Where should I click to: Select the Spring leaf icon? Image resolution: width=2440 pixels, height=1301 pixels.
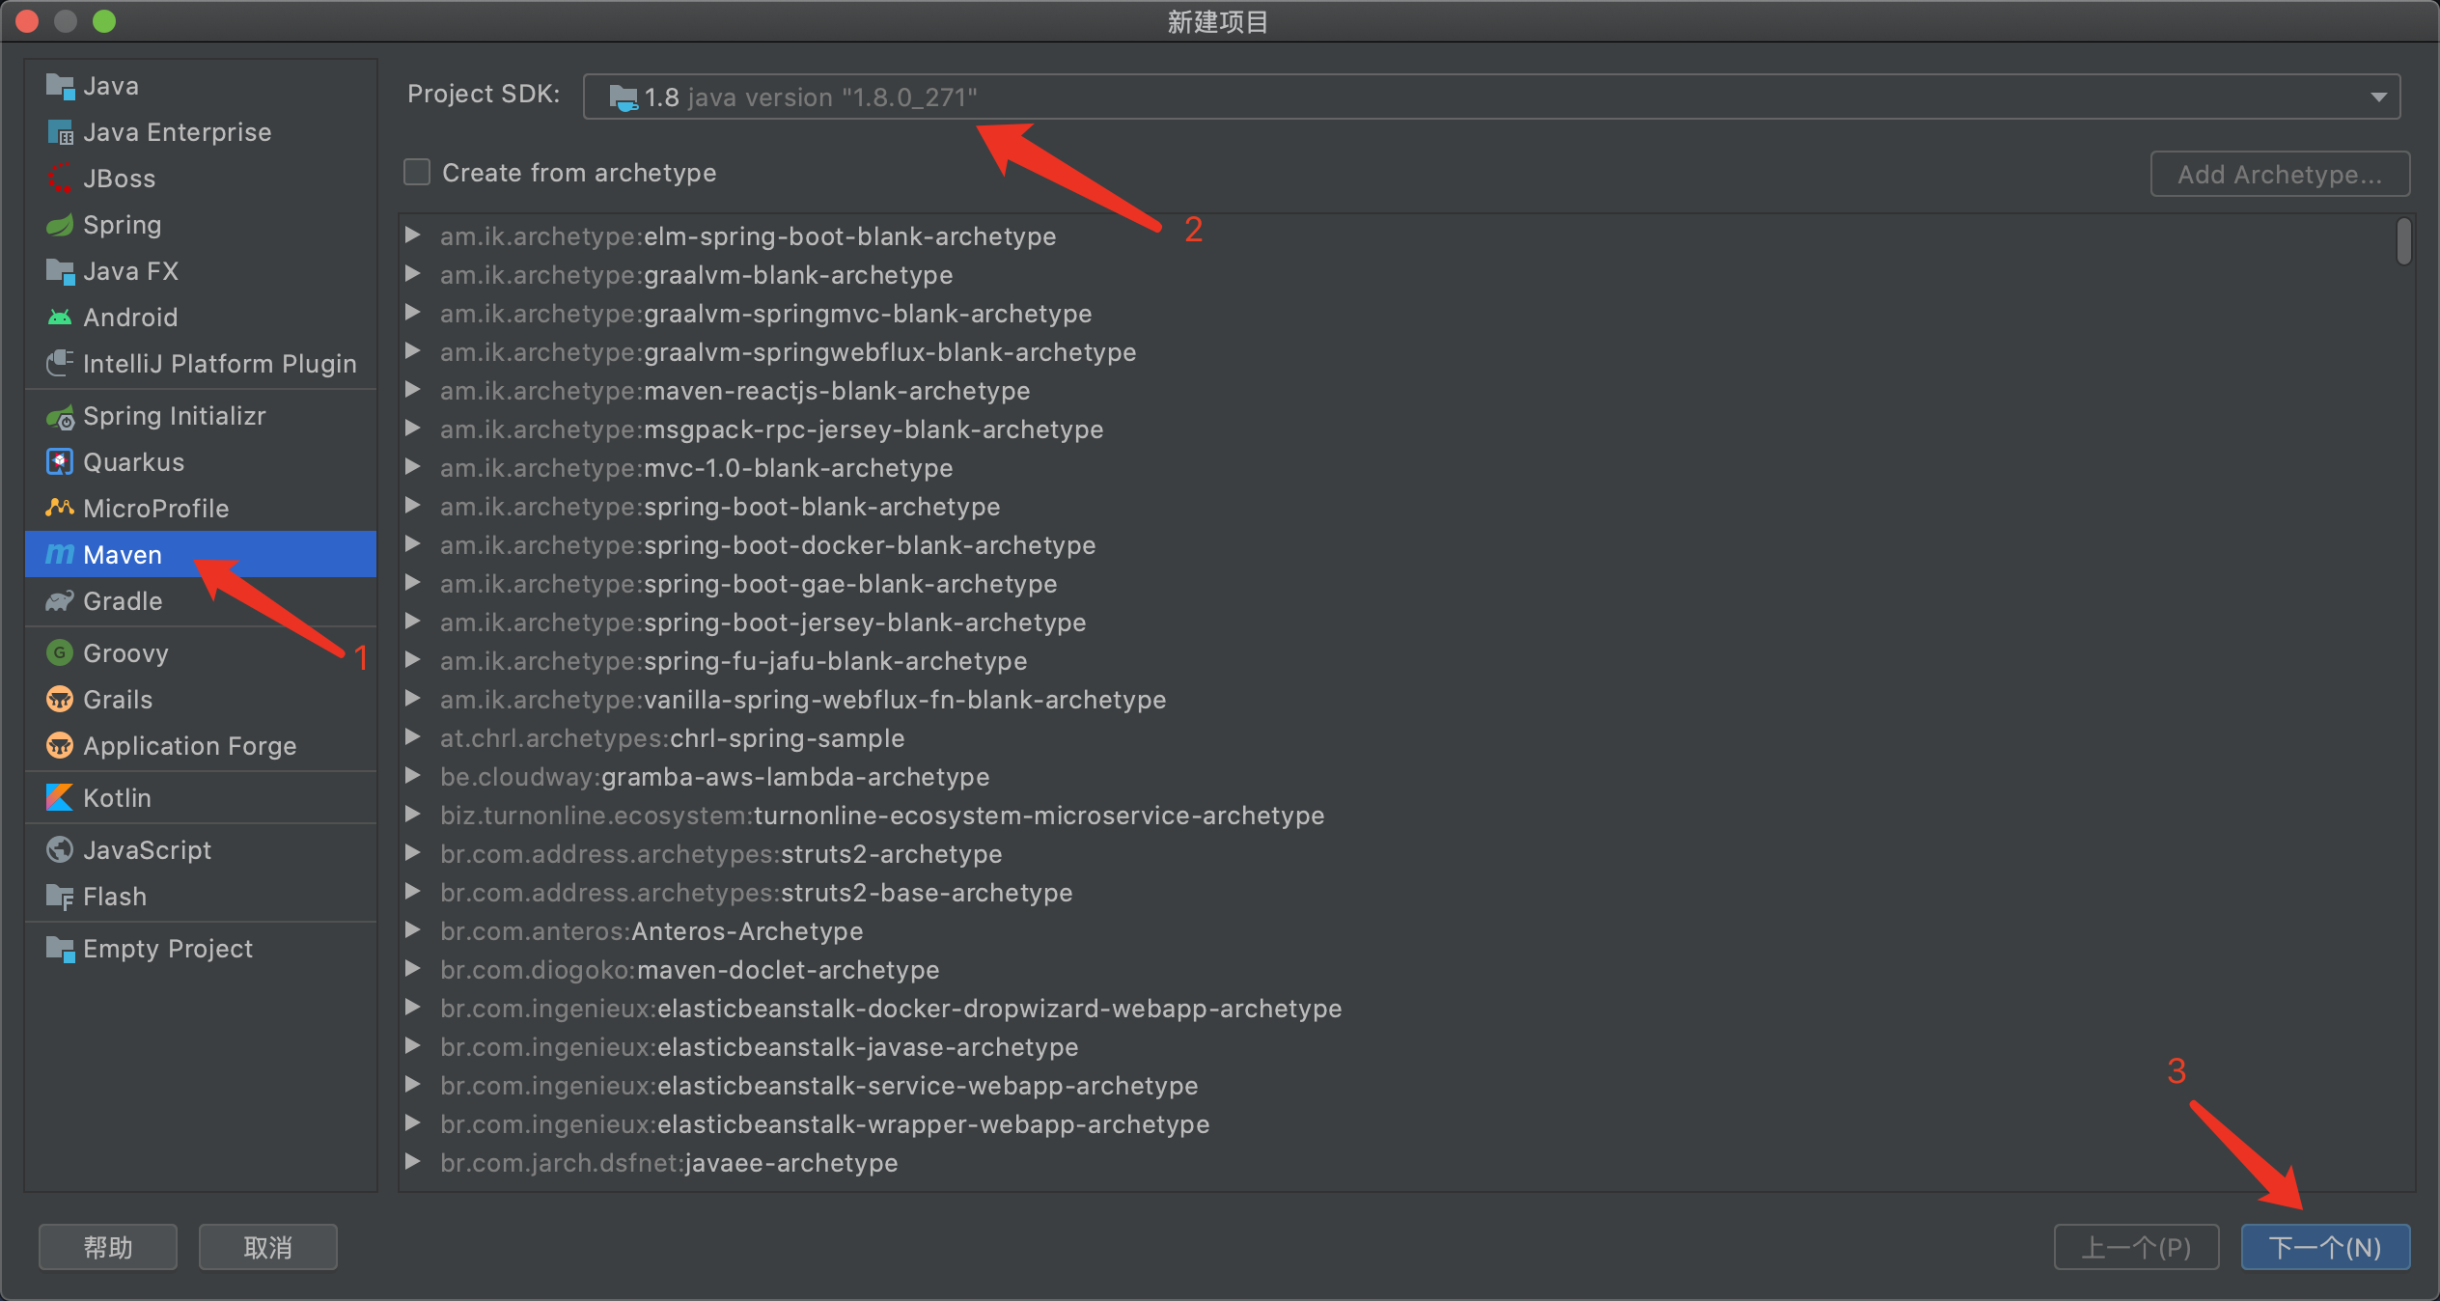(x=60, y=225)
